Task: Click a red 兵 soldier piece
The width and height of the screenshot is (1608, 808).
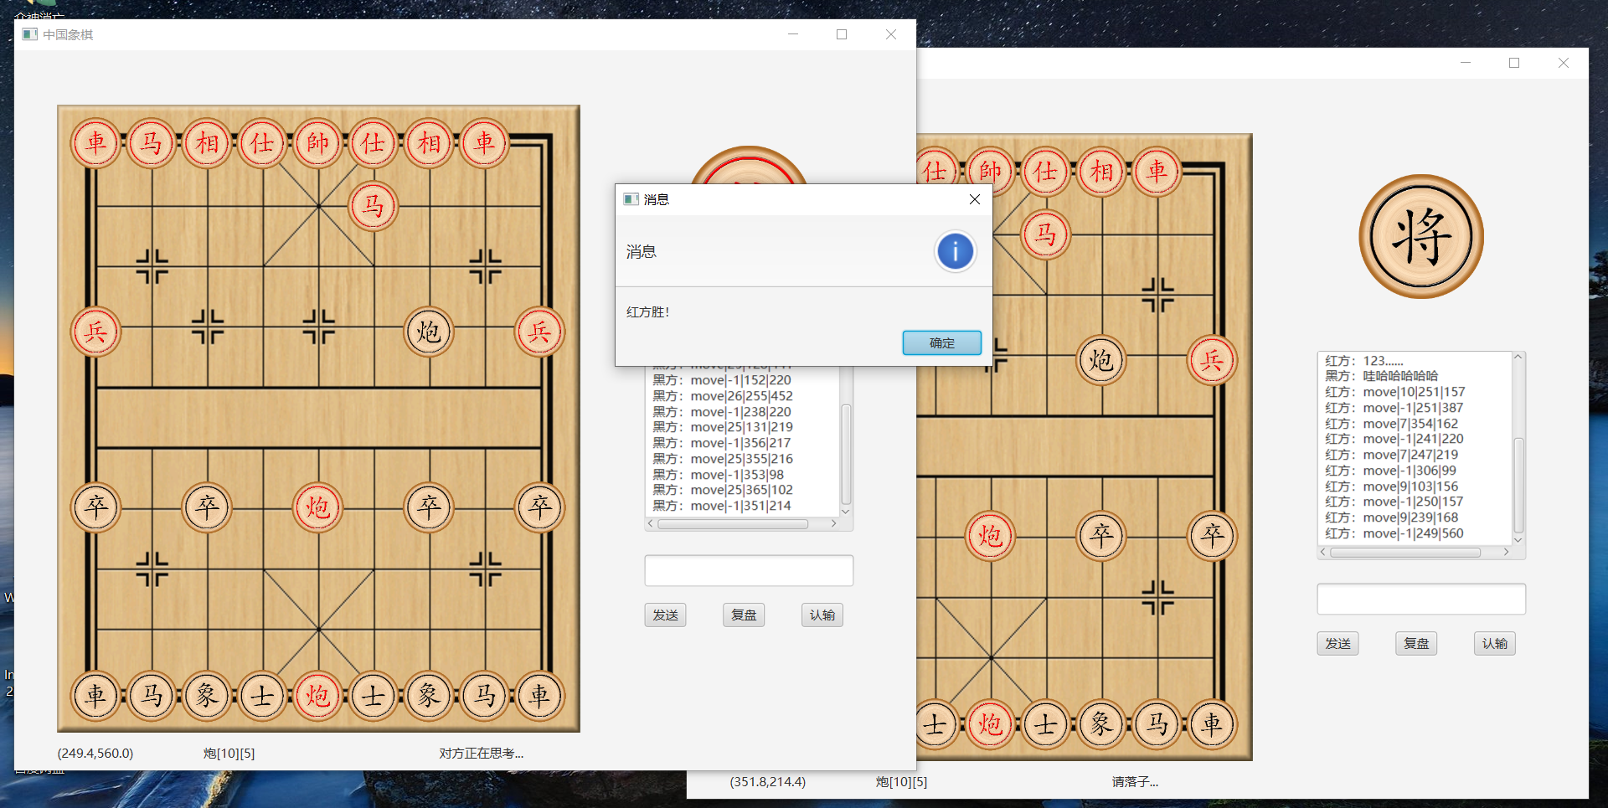Action: point(95,332)
